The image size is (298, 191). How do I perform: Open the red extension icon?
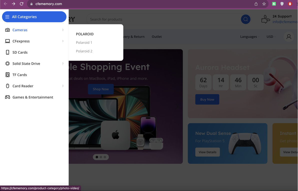(290, 4)
